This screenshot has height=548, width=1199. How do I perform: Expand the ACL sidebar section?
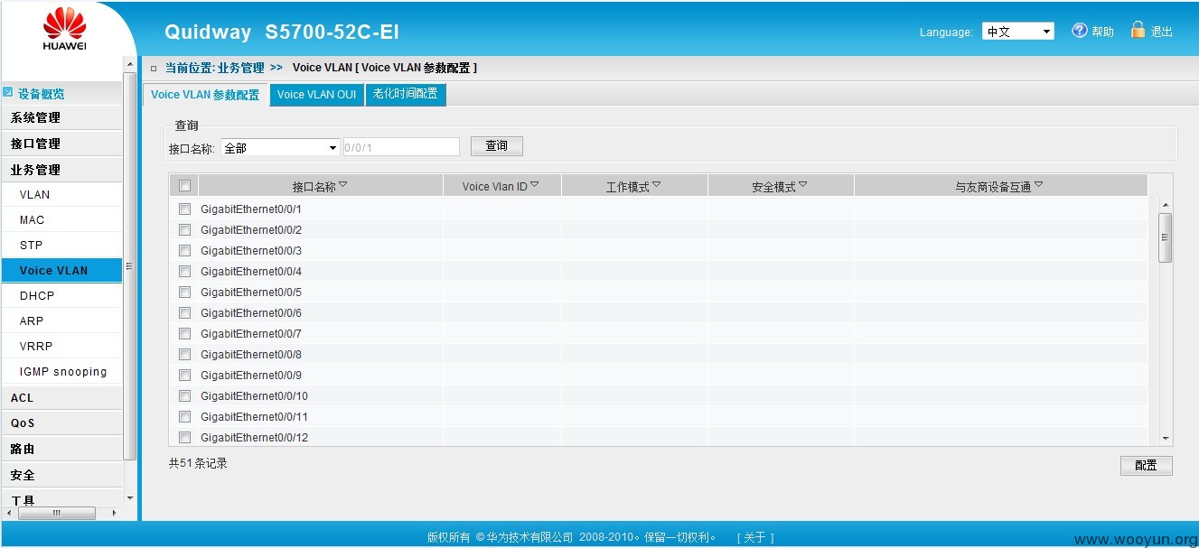(x=61, y=397)
